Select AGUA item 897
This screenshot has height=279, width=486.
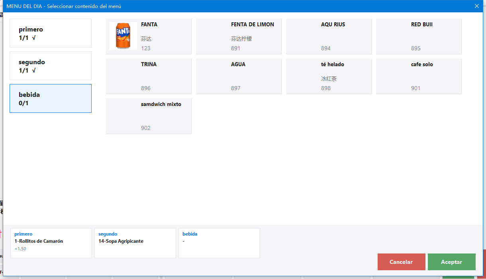pyautogui.click(x=239, y=76)
